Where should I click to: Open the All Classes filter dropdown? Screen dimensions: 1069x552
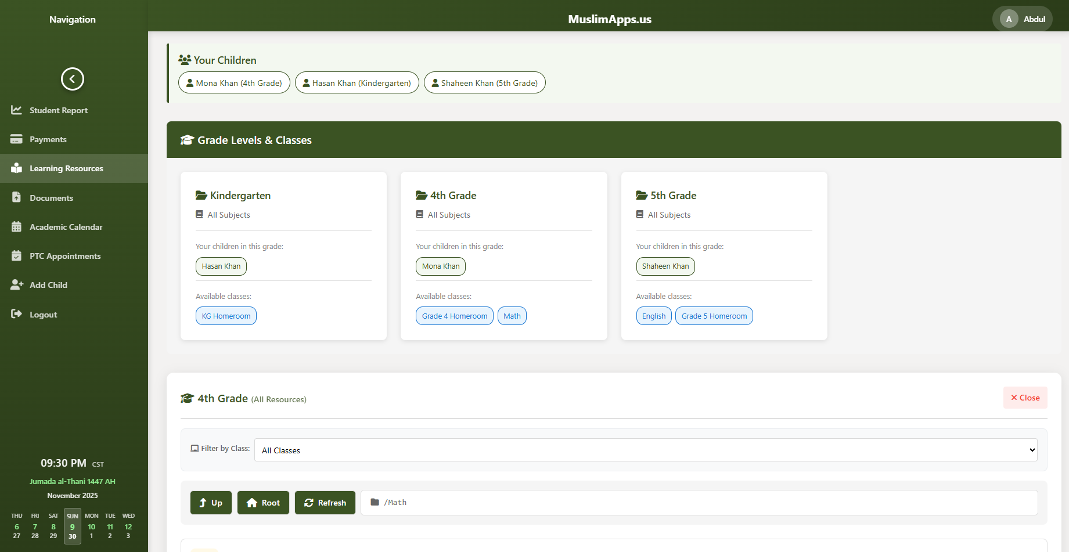coord(645,450)
